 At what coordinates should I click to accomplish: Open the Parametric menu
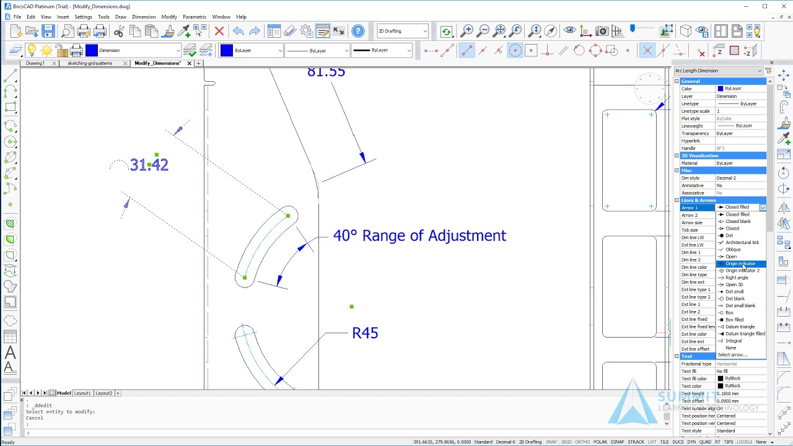click(x=195, y=17)
